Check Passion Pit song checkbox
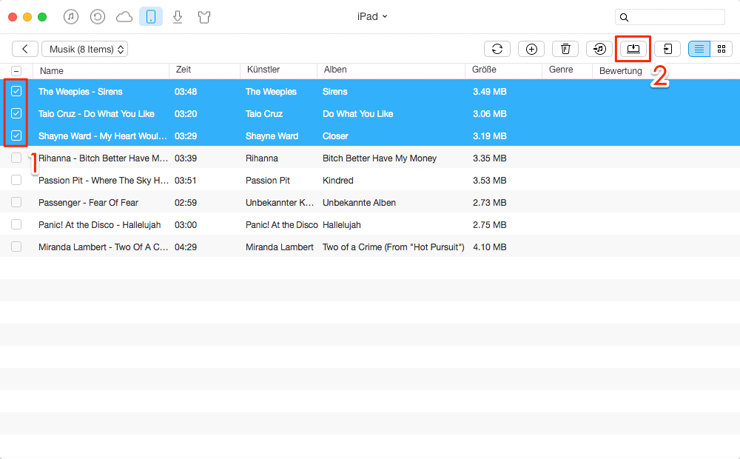 [x=16, y=180]
